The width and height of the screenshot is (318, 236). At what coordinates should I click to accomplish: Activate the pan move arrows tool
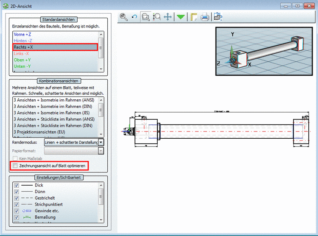click(167, 17)
